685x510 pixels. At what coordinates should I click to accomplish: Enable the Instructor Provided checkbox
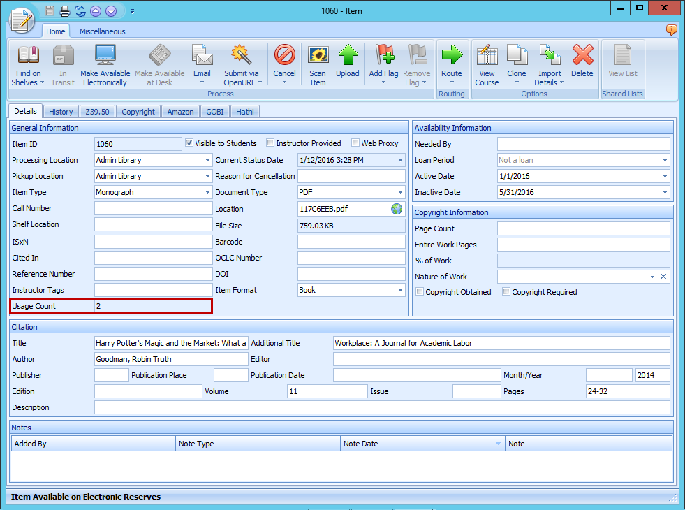(270, 143)
